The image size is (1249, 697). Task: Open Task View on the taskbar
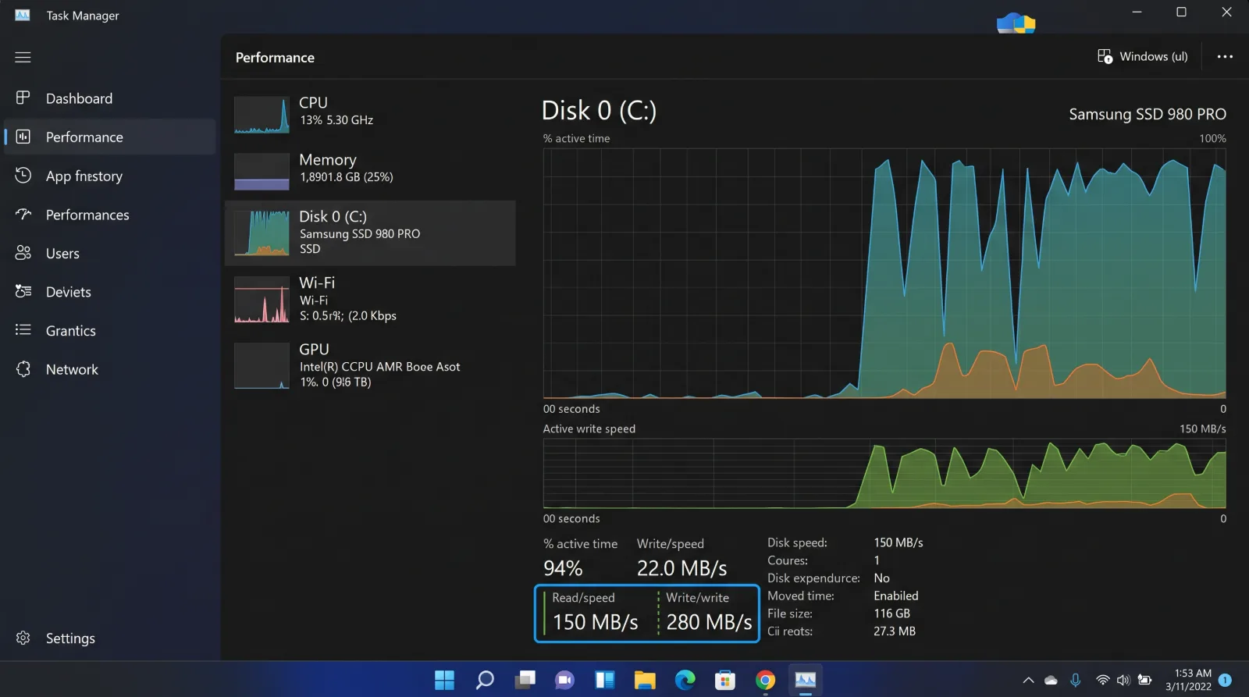click(525, 680)
